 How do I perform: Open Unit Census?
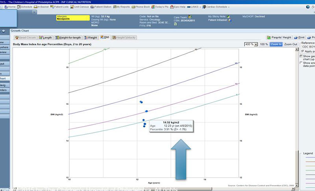click(80, 7)
